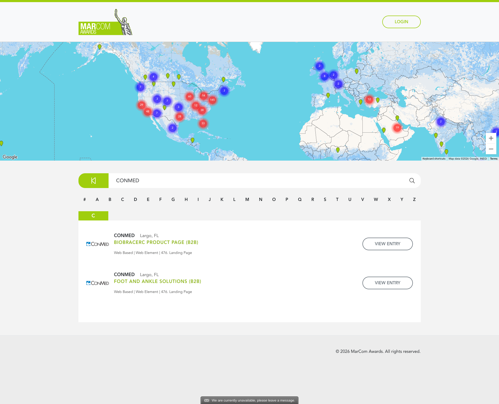499x404 pixels.
Task: Open the blue 8 cluster marker
Action: point(325,76)
